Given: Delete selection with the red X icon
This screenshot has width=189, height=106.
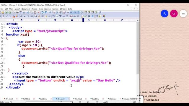Looking at the screenshot, I should [39, 12].
